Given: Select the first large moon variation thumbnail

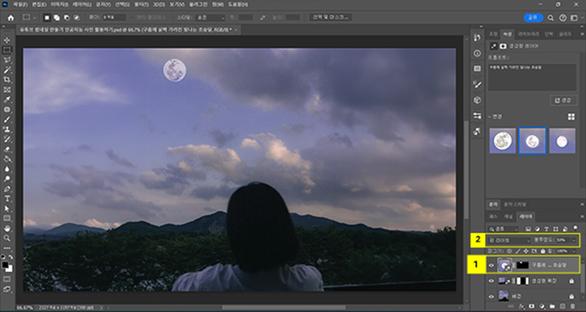Looking at the screenshot, I should pos(502,140).
